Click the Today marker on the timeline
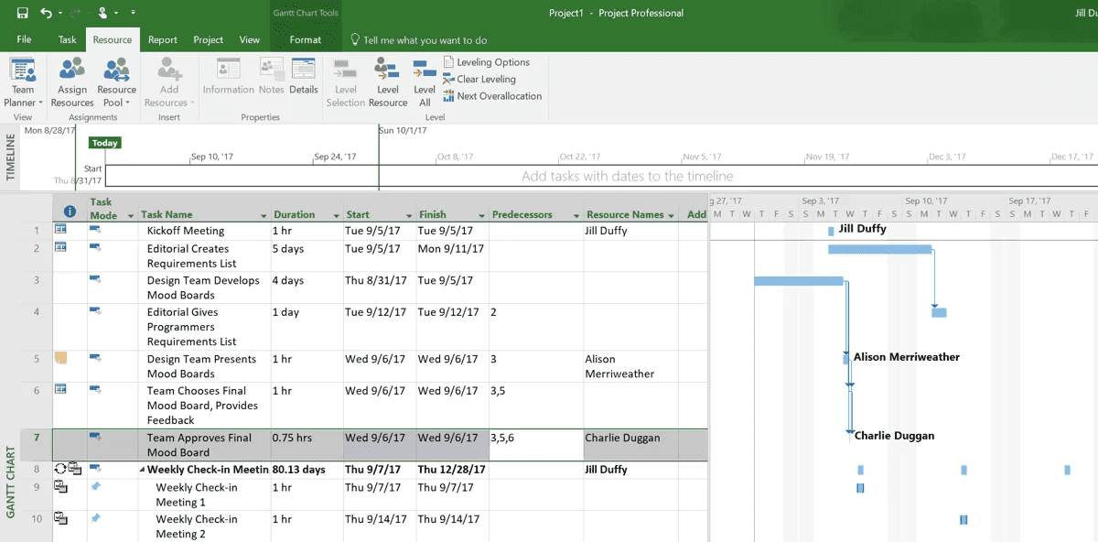This screenshot has width=1098, height=542. point(103,143)
